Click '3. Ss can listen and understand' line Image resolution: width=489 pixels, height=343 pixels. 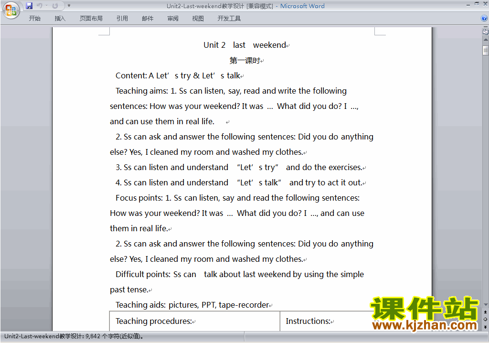tap(239, 167)
